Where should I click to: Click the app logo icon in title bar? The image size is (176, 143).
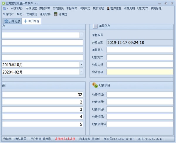pyautogui.click(x=4, y=3)
